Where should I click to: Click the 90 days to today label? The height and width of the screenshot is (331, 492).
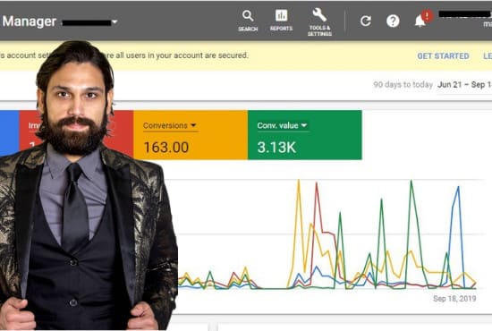pos(403,85)
